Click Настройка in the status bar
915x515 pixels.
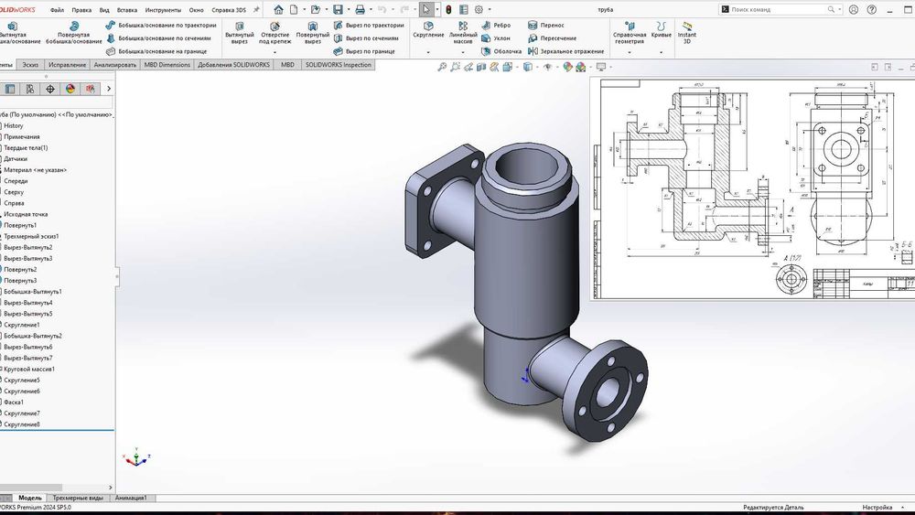pos(877,507)
